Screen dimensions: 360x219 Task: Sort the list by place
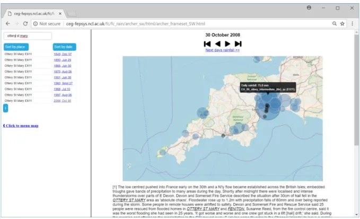pyautogui.click(x=16, y=47)
